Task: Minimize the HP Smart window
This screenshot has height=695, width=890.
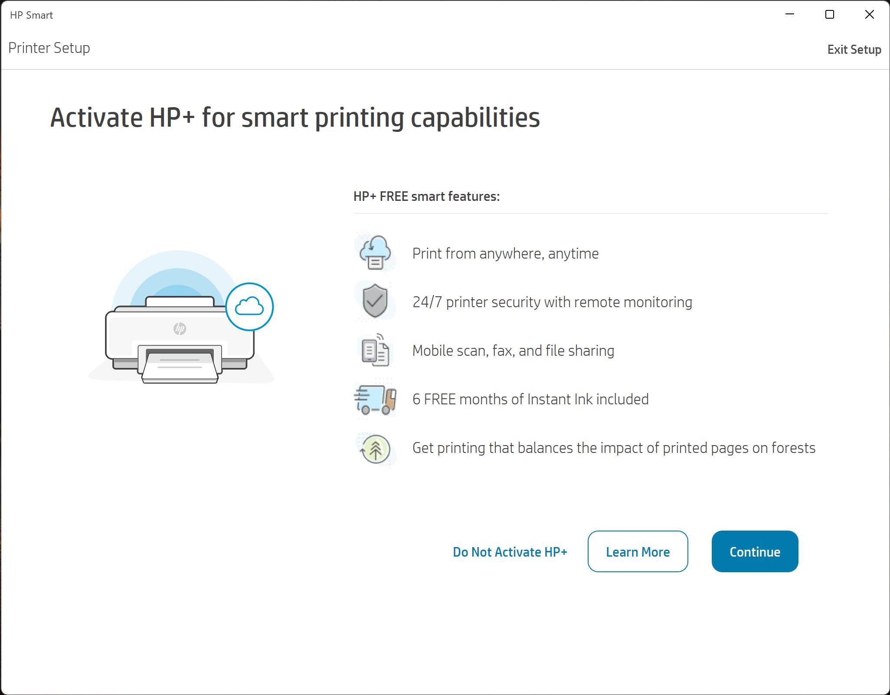Action: tap(790, 14)
